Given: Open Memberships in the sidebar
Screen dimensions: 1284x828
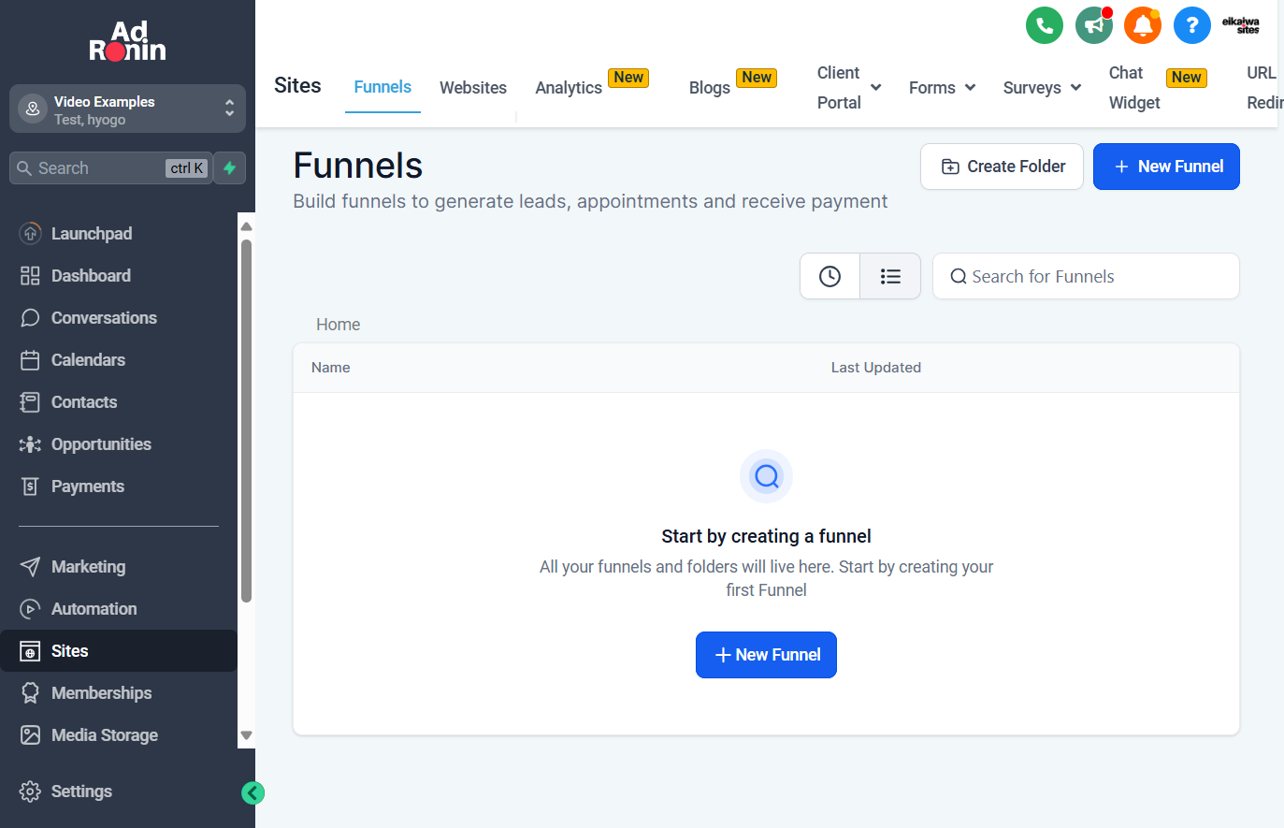Looking at the screenshot, I should [x=119, y=693].
